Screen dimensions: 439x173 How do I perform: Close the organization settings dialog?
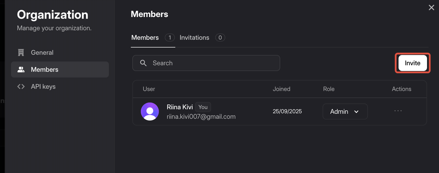432,7
